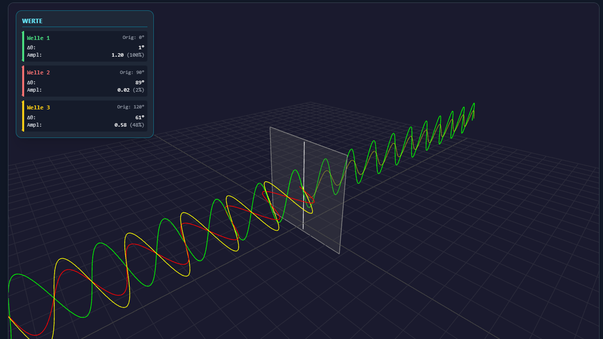
Task: Click the white axis line on polarizer
Action: [x=304, y=186]
